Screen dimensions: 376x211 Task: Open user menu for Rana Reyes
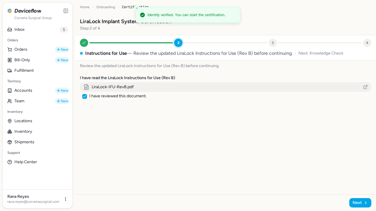pos(66,199)
